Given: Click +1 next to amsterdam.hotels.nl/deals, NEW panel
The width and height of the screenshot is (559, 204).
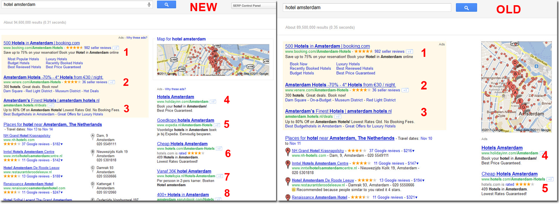Looking at the screenshot, I should (51, 106).
